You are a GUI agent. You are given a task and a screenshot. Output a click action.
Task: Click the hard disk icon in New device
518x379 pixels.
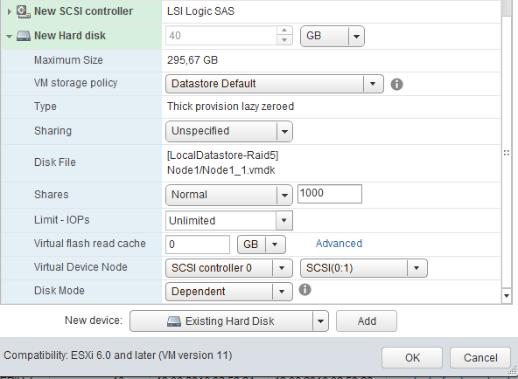point(174,321)
